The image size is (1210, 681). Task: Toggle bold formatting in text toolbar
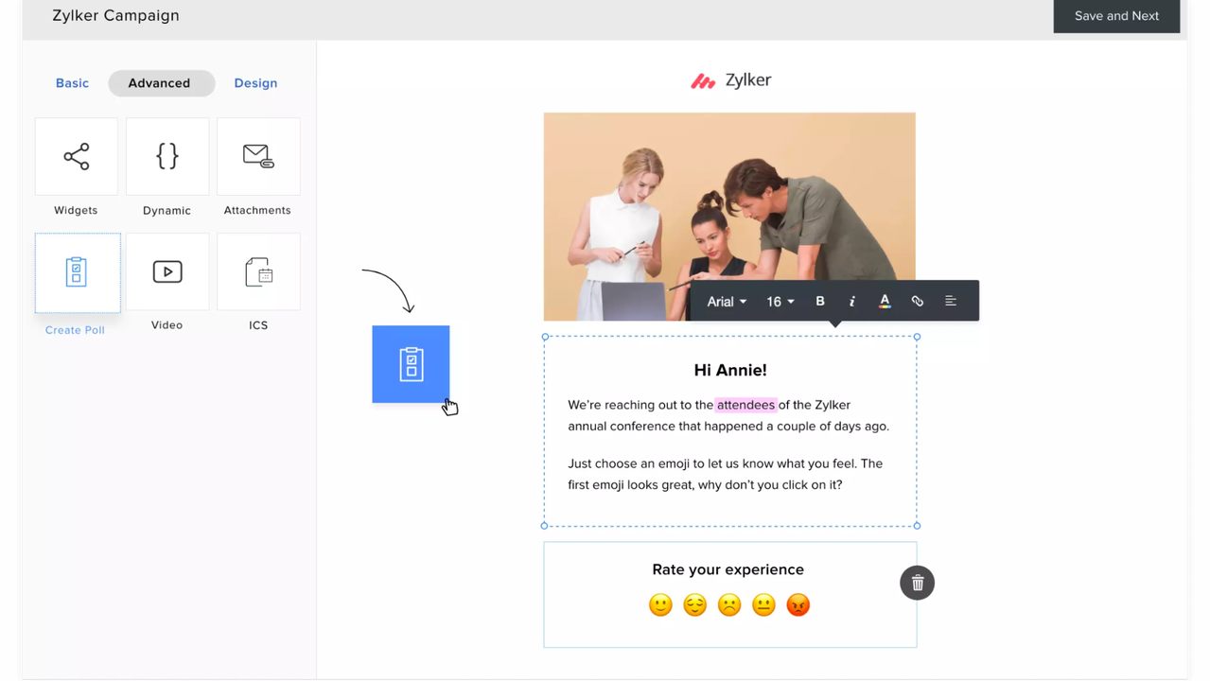(820, 301)
